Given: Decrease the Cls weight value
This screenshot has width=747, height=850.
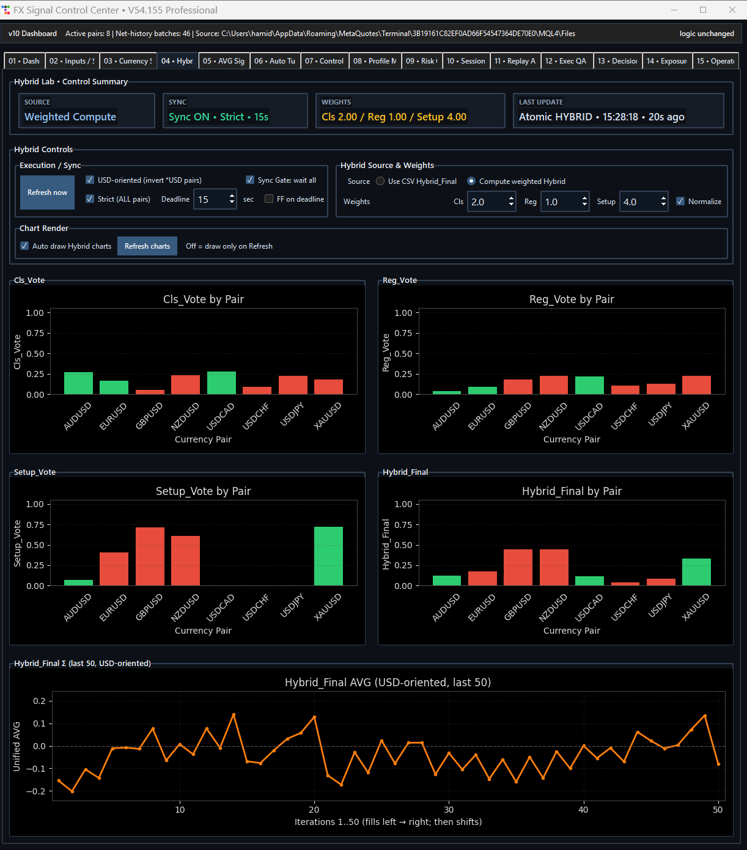Looking at the screenshot, I should [x=511, y=205].
